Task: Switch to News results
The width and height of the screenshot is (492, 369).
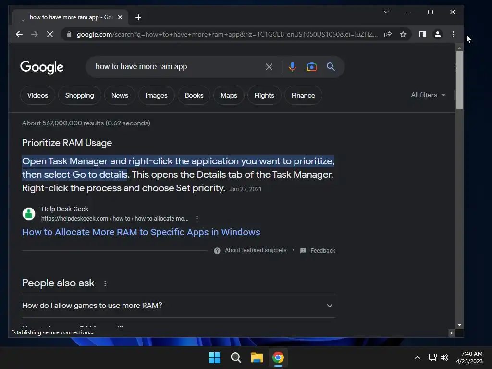Action: pos(120,95)
